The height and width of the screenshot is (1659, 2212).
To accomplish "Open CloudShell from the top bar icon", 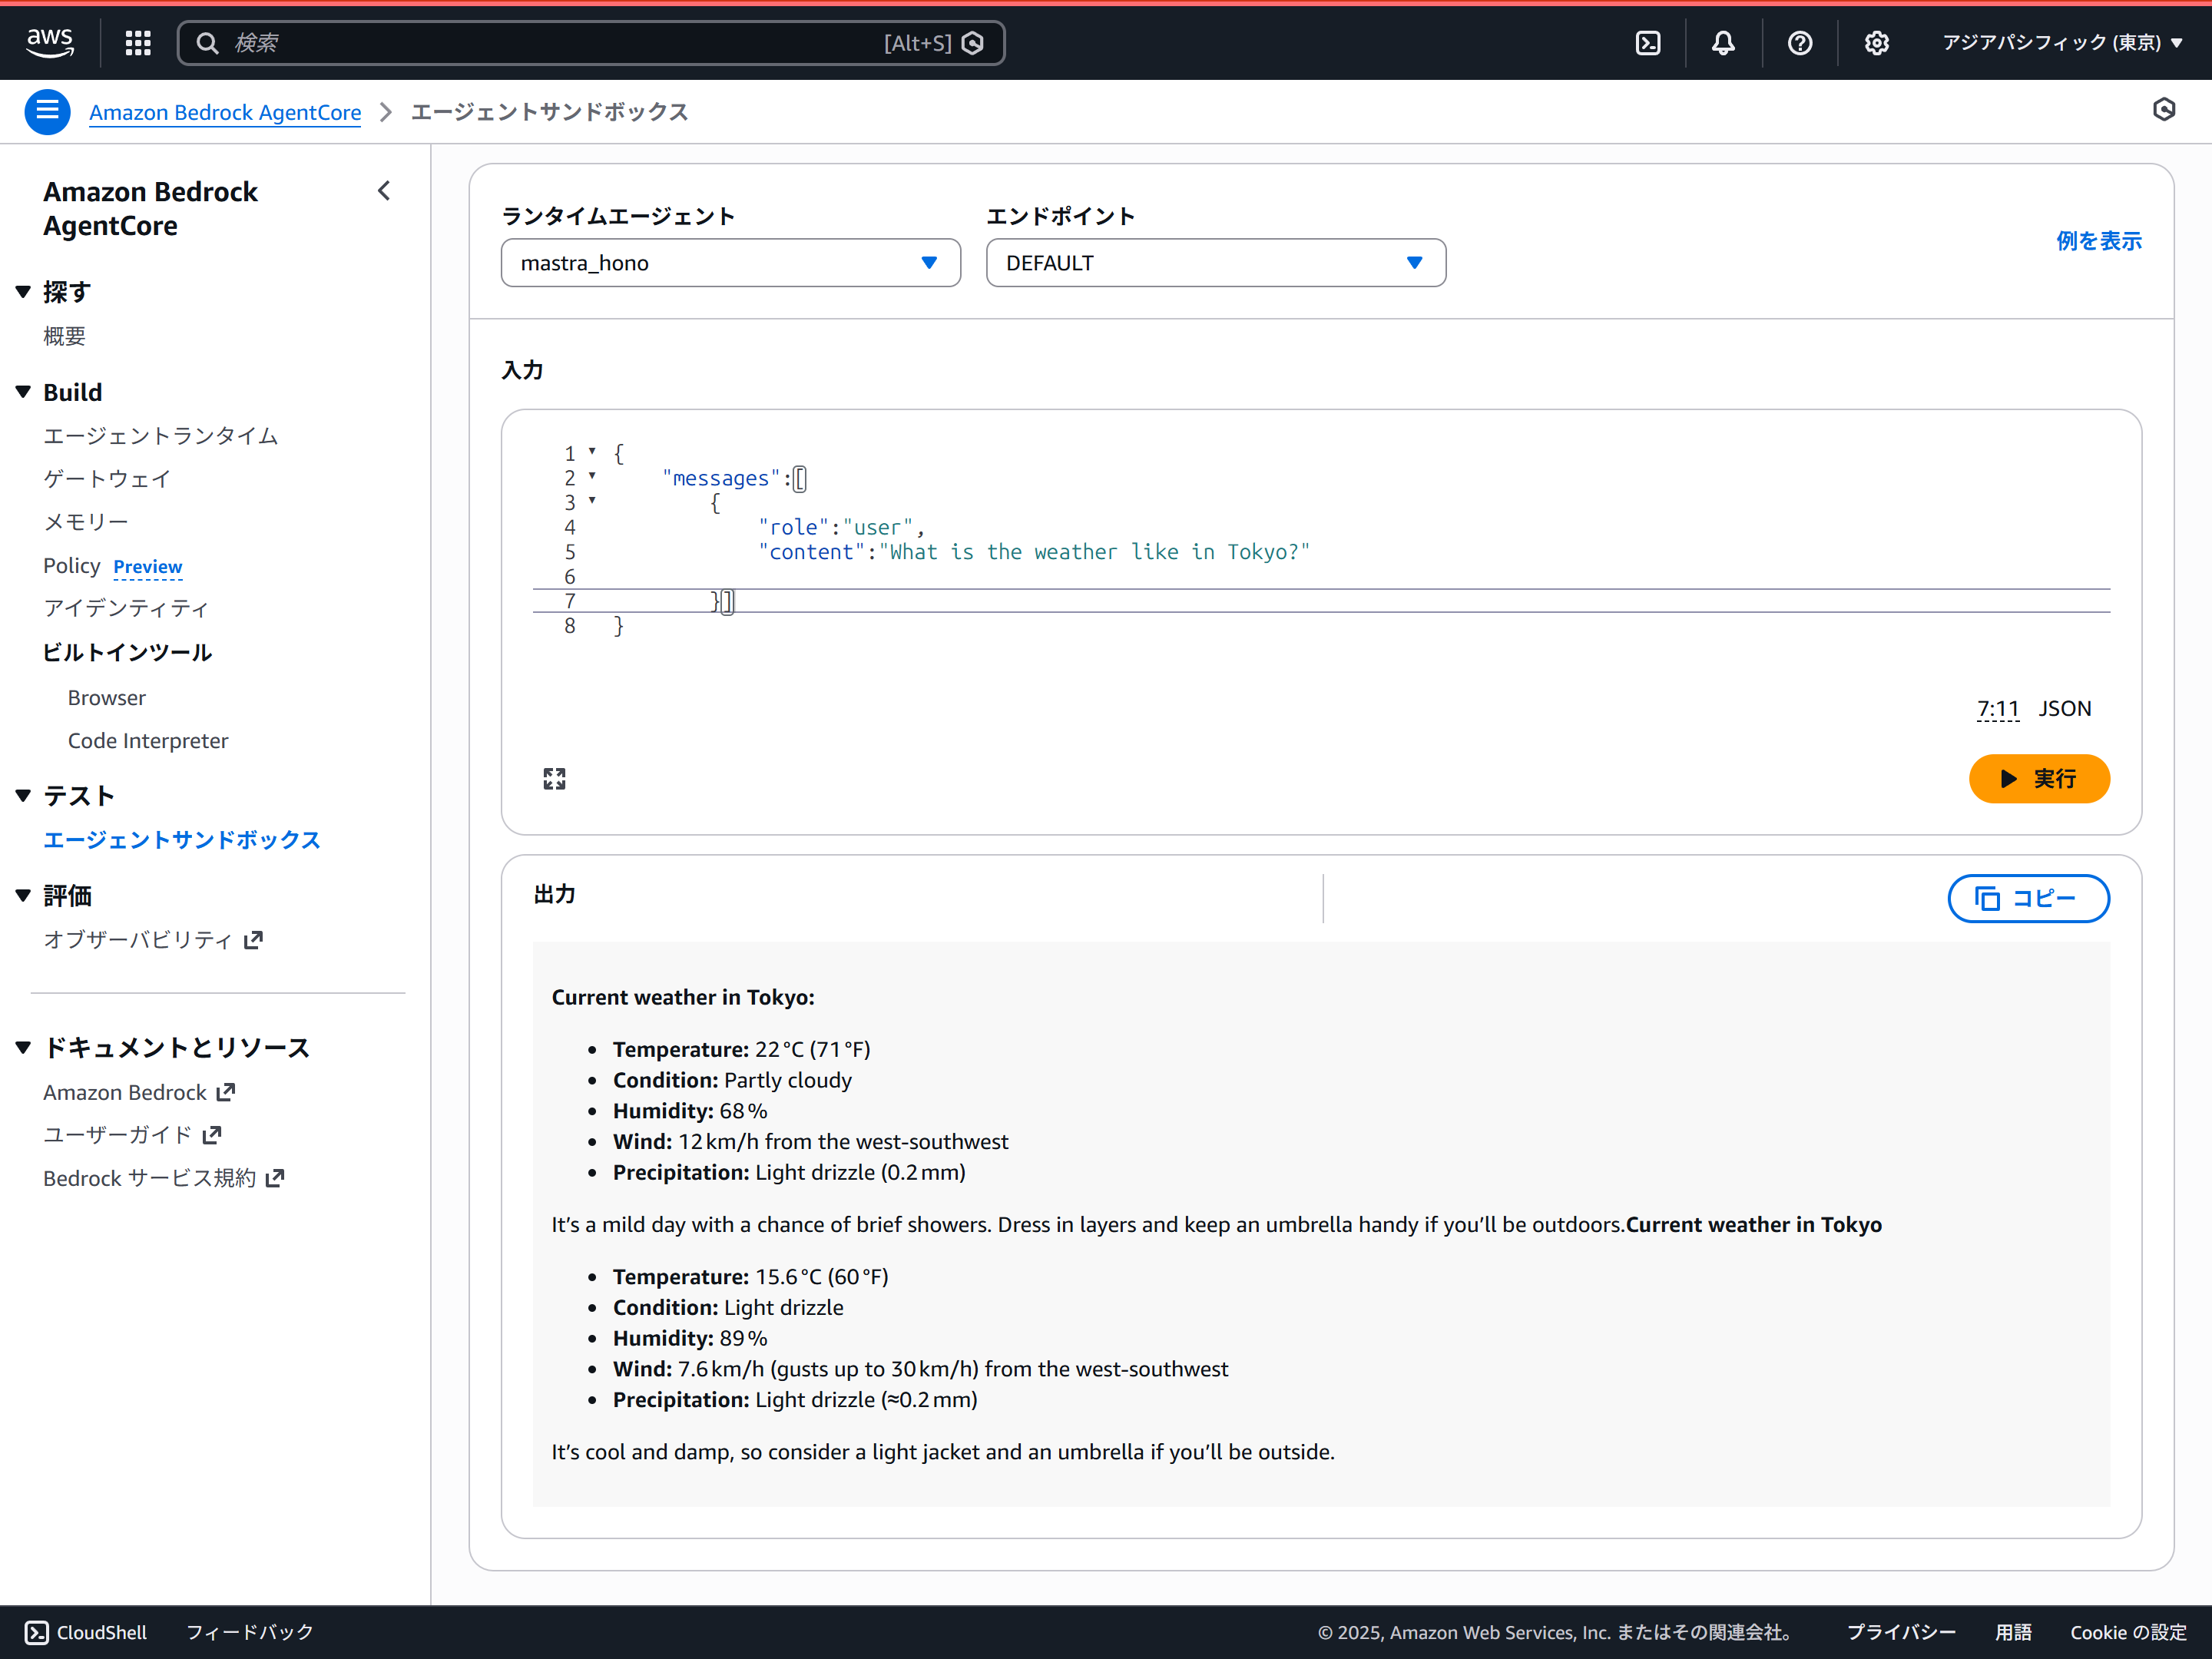I will [x=1647, y=42].
